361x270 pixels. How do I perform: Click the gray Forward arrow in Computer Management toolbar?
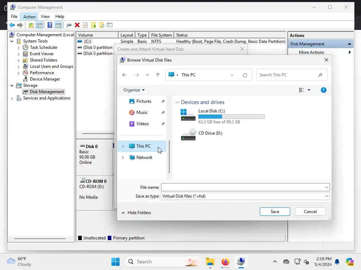coord(20,25)
